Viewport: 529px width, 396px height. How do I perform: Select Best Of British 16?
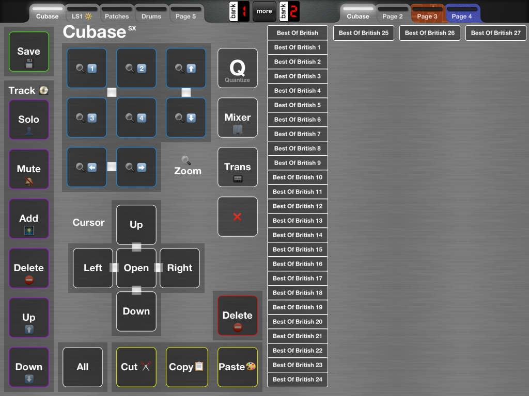[x=298, y=264]
